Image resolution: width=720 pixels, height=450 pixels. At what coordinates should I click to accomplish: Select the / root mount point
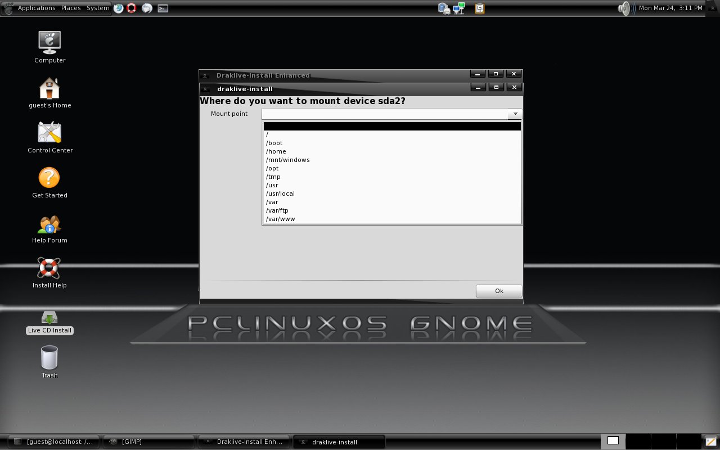tap(392, 134)
